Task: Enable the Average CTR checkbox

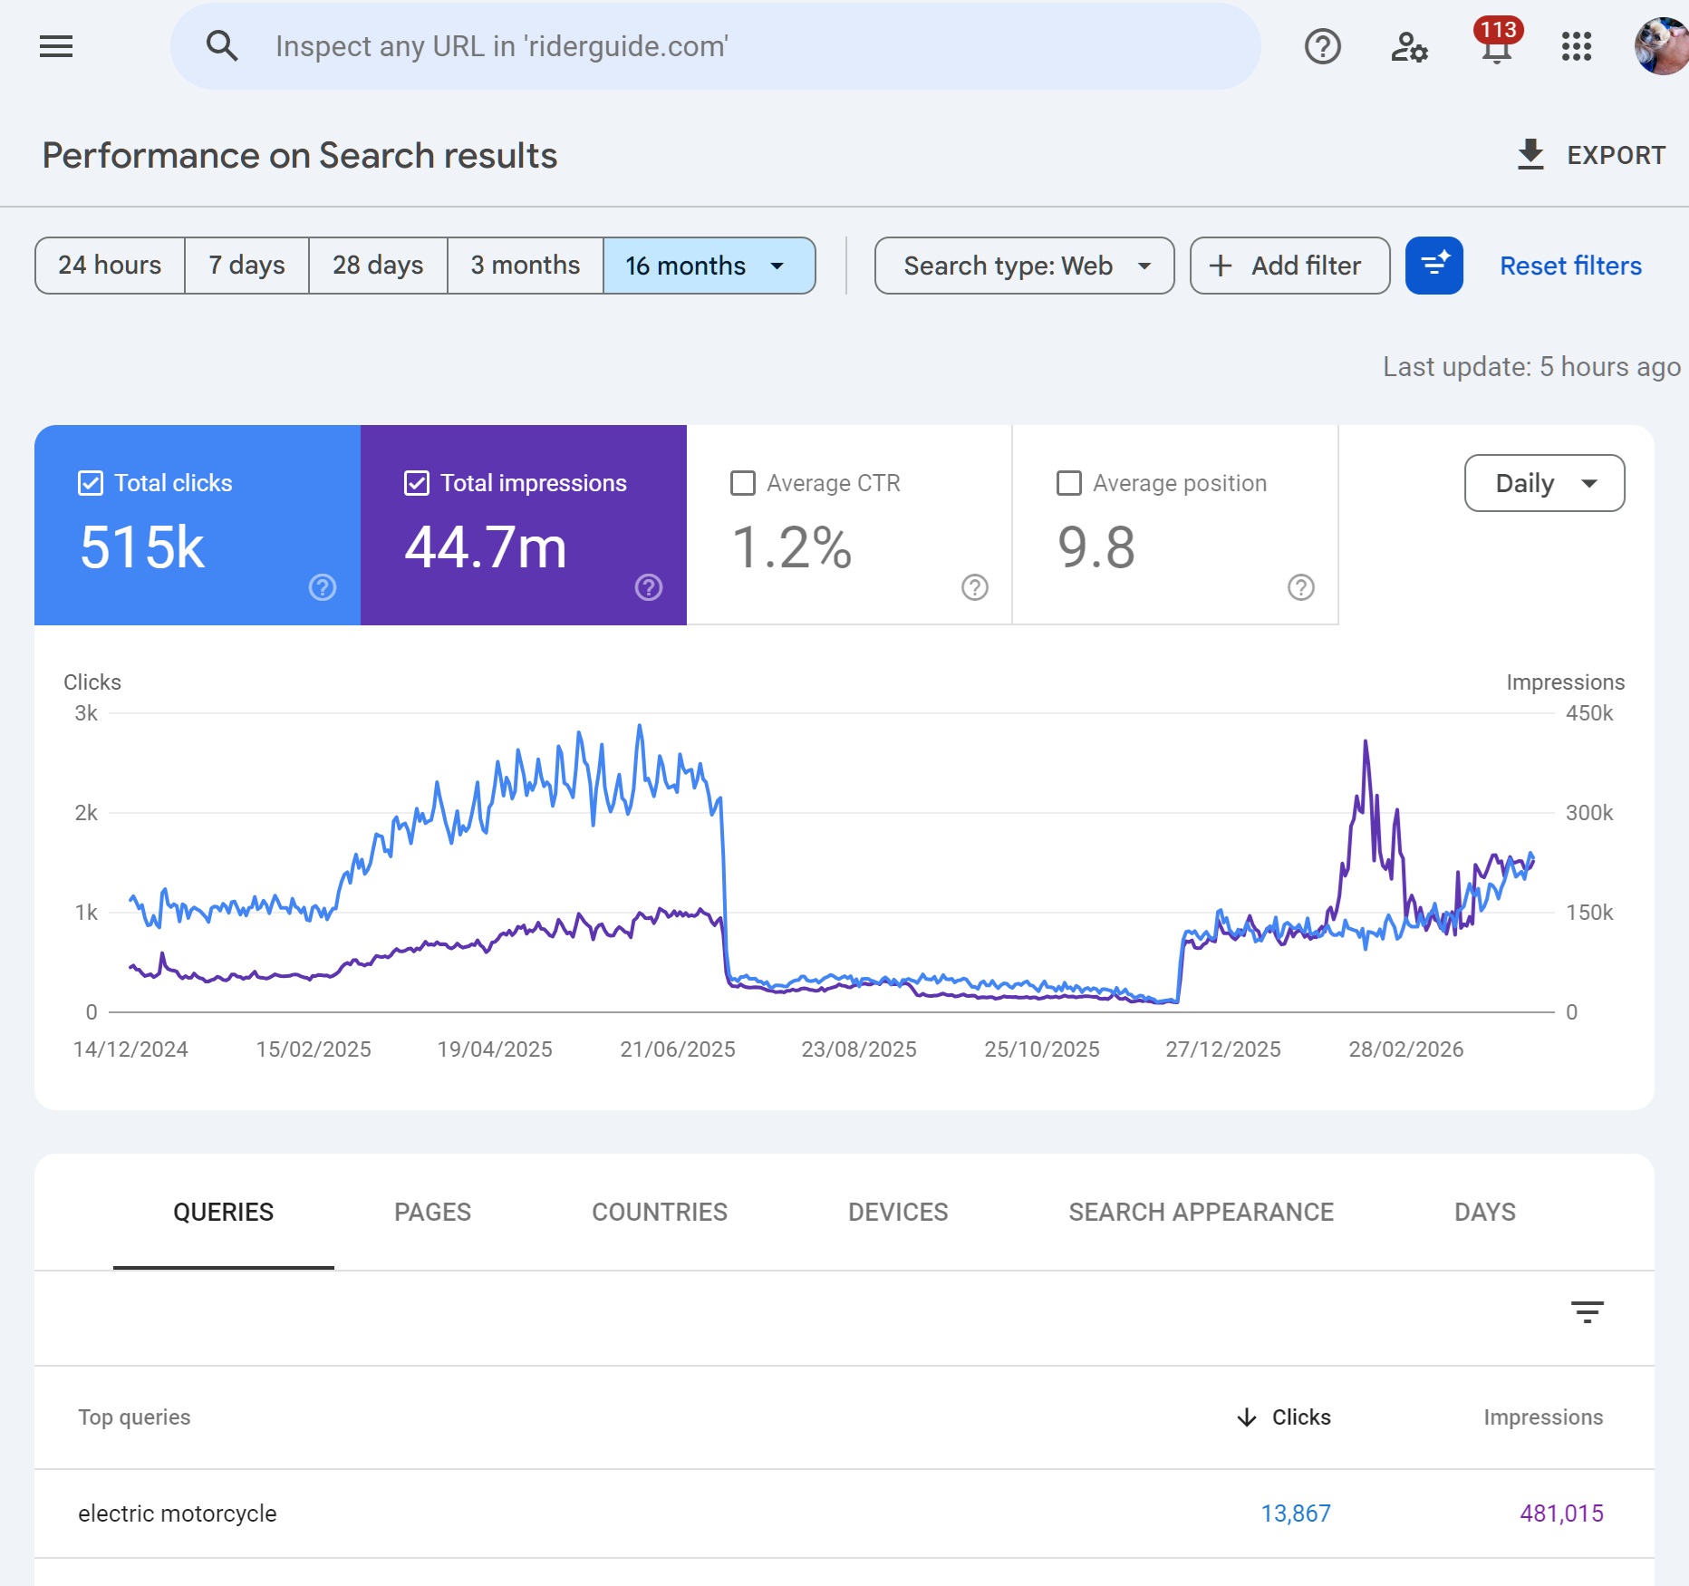Action: (743, 483)
